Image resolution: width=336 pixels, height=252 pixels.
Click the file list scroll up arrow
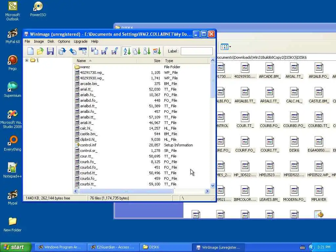tap(213, 60)
